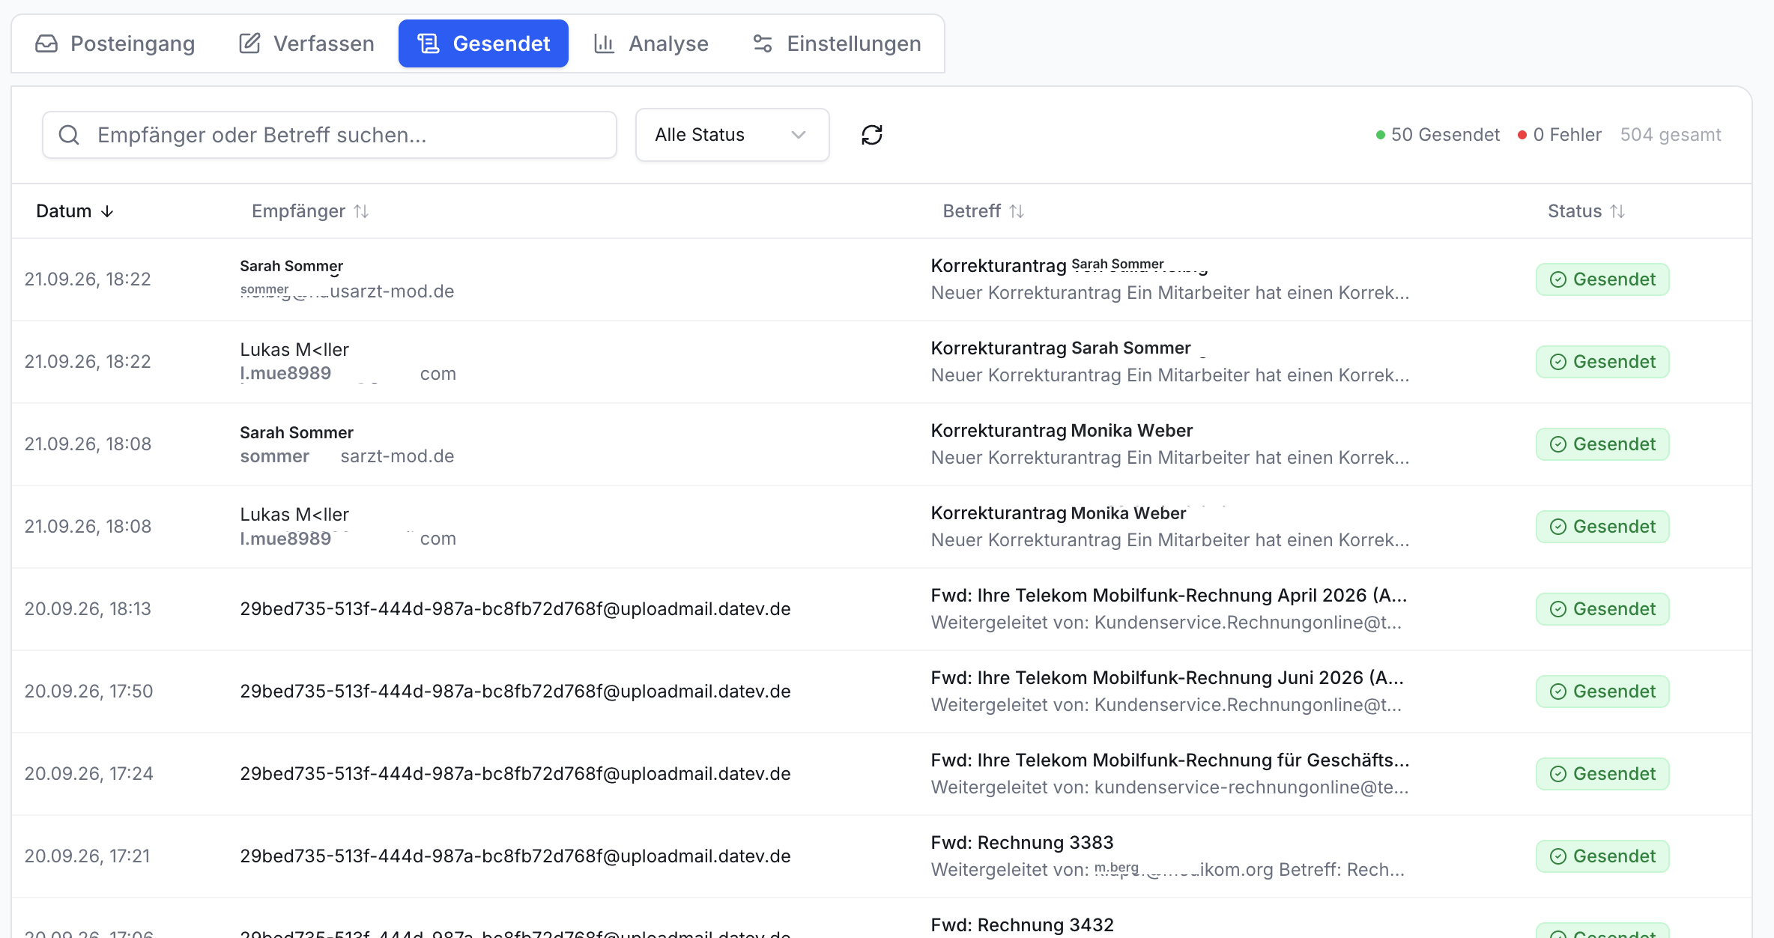Image resolution: width=1774 pixels, height=938 pixels.
Task: Focus the Empfänger oder Betreff search field
Action: (x=330, y=135)
